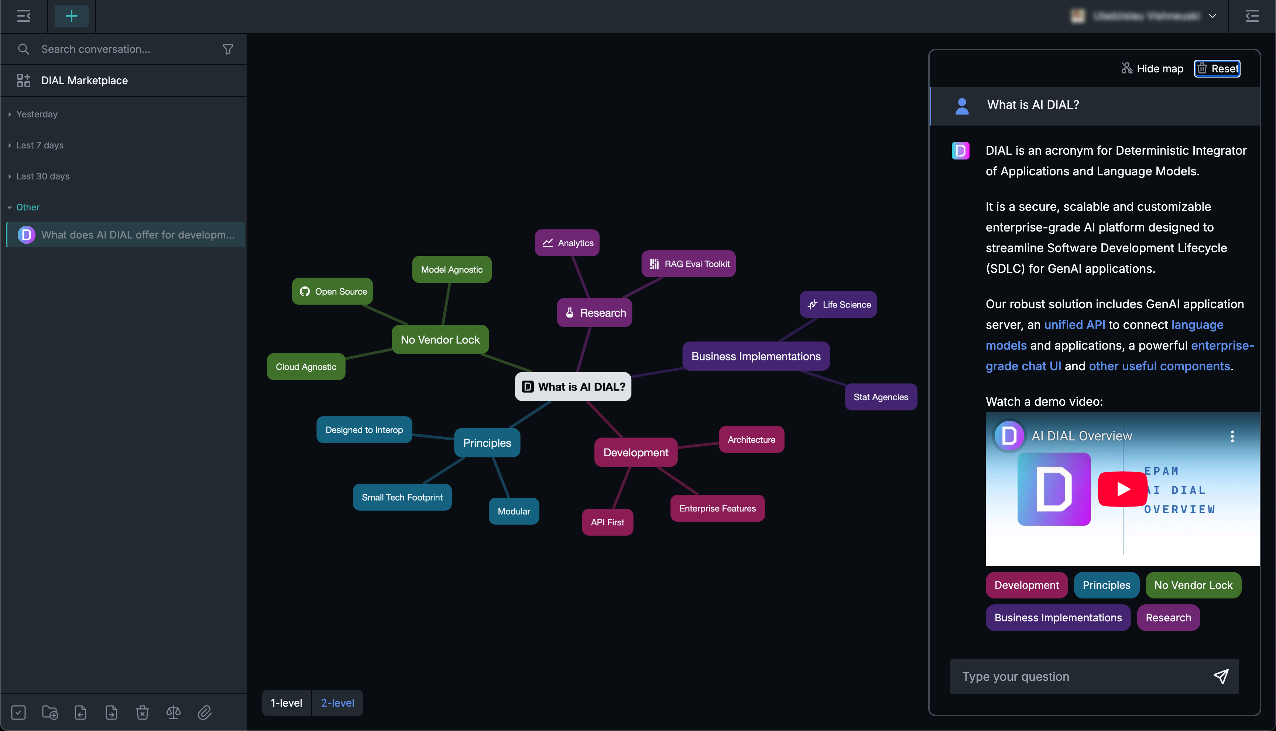Open the conversation filter funnel icon
Image resolution: width=1276 pixels, height=731 pixels.
[228, 49]
